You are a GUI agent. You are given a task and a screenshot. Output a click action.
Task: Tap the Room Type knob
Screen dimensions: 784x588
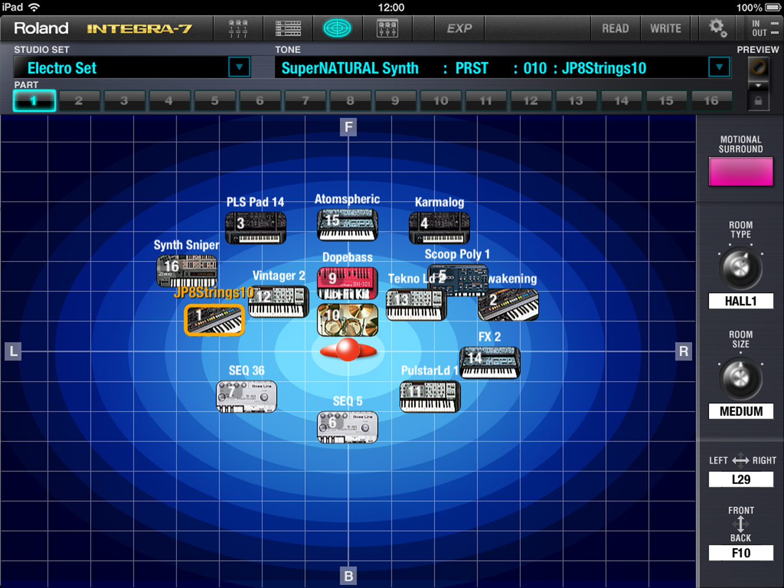(740, 268)
